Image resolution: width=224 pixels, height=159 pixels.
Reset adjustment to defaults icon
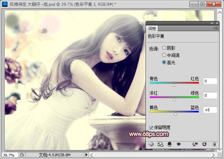click(x=204, y=144)
